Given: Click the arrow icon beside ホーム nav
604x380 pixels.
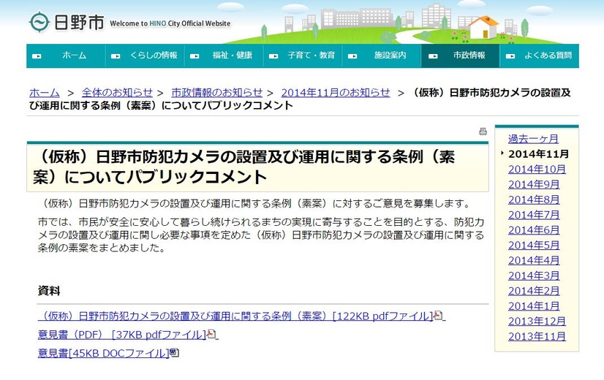Looking at the screenshot, I should (x=37, y=56).
